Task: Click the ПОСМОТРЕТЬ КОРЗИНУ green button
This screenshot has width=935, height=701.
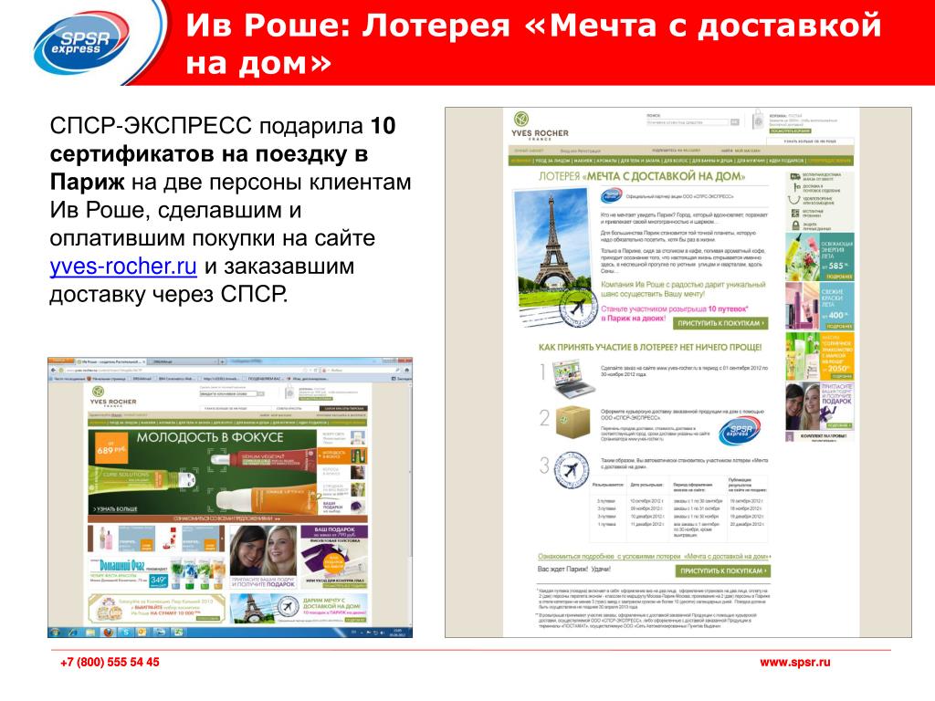Action: coord(791,131)
